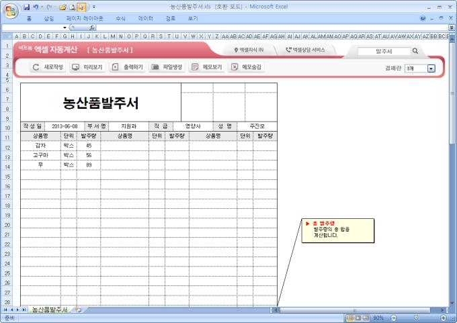Go to the last sheet navigation arrow
The image size is (457, 323).
coord(24,310)
